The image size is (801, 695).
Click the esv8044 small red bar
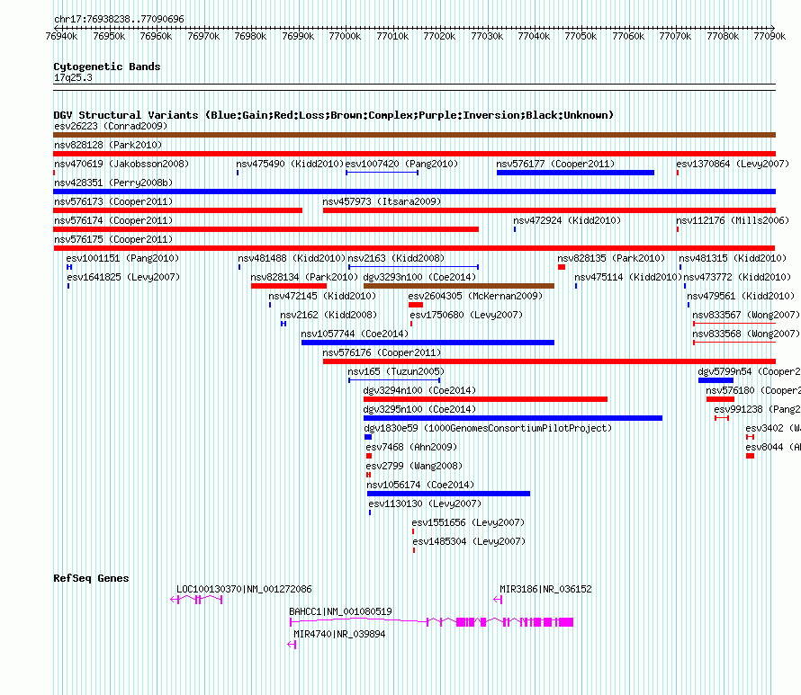(750, 456)
